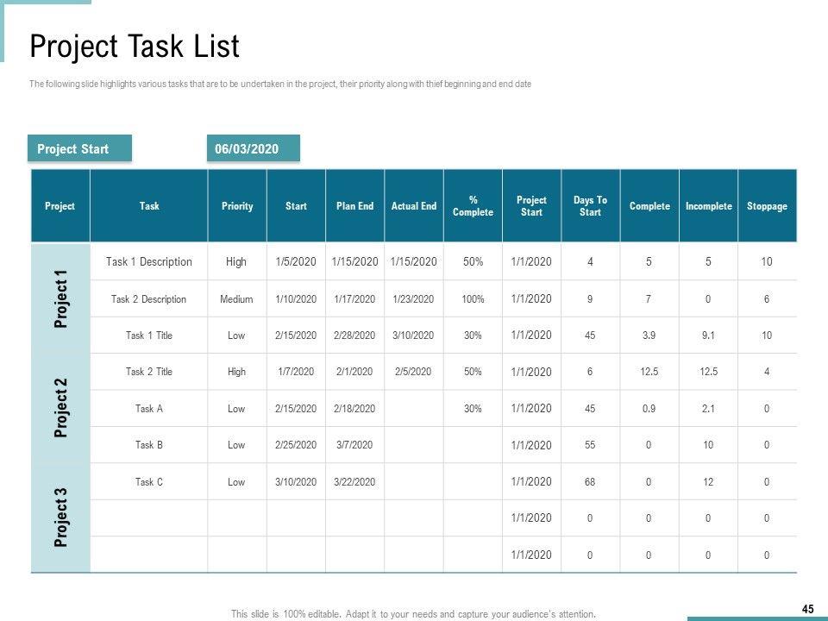The height and width of the screenshot is (621, 828).
Task: Click the Actual End column header
Action: (x=414, y=206)
